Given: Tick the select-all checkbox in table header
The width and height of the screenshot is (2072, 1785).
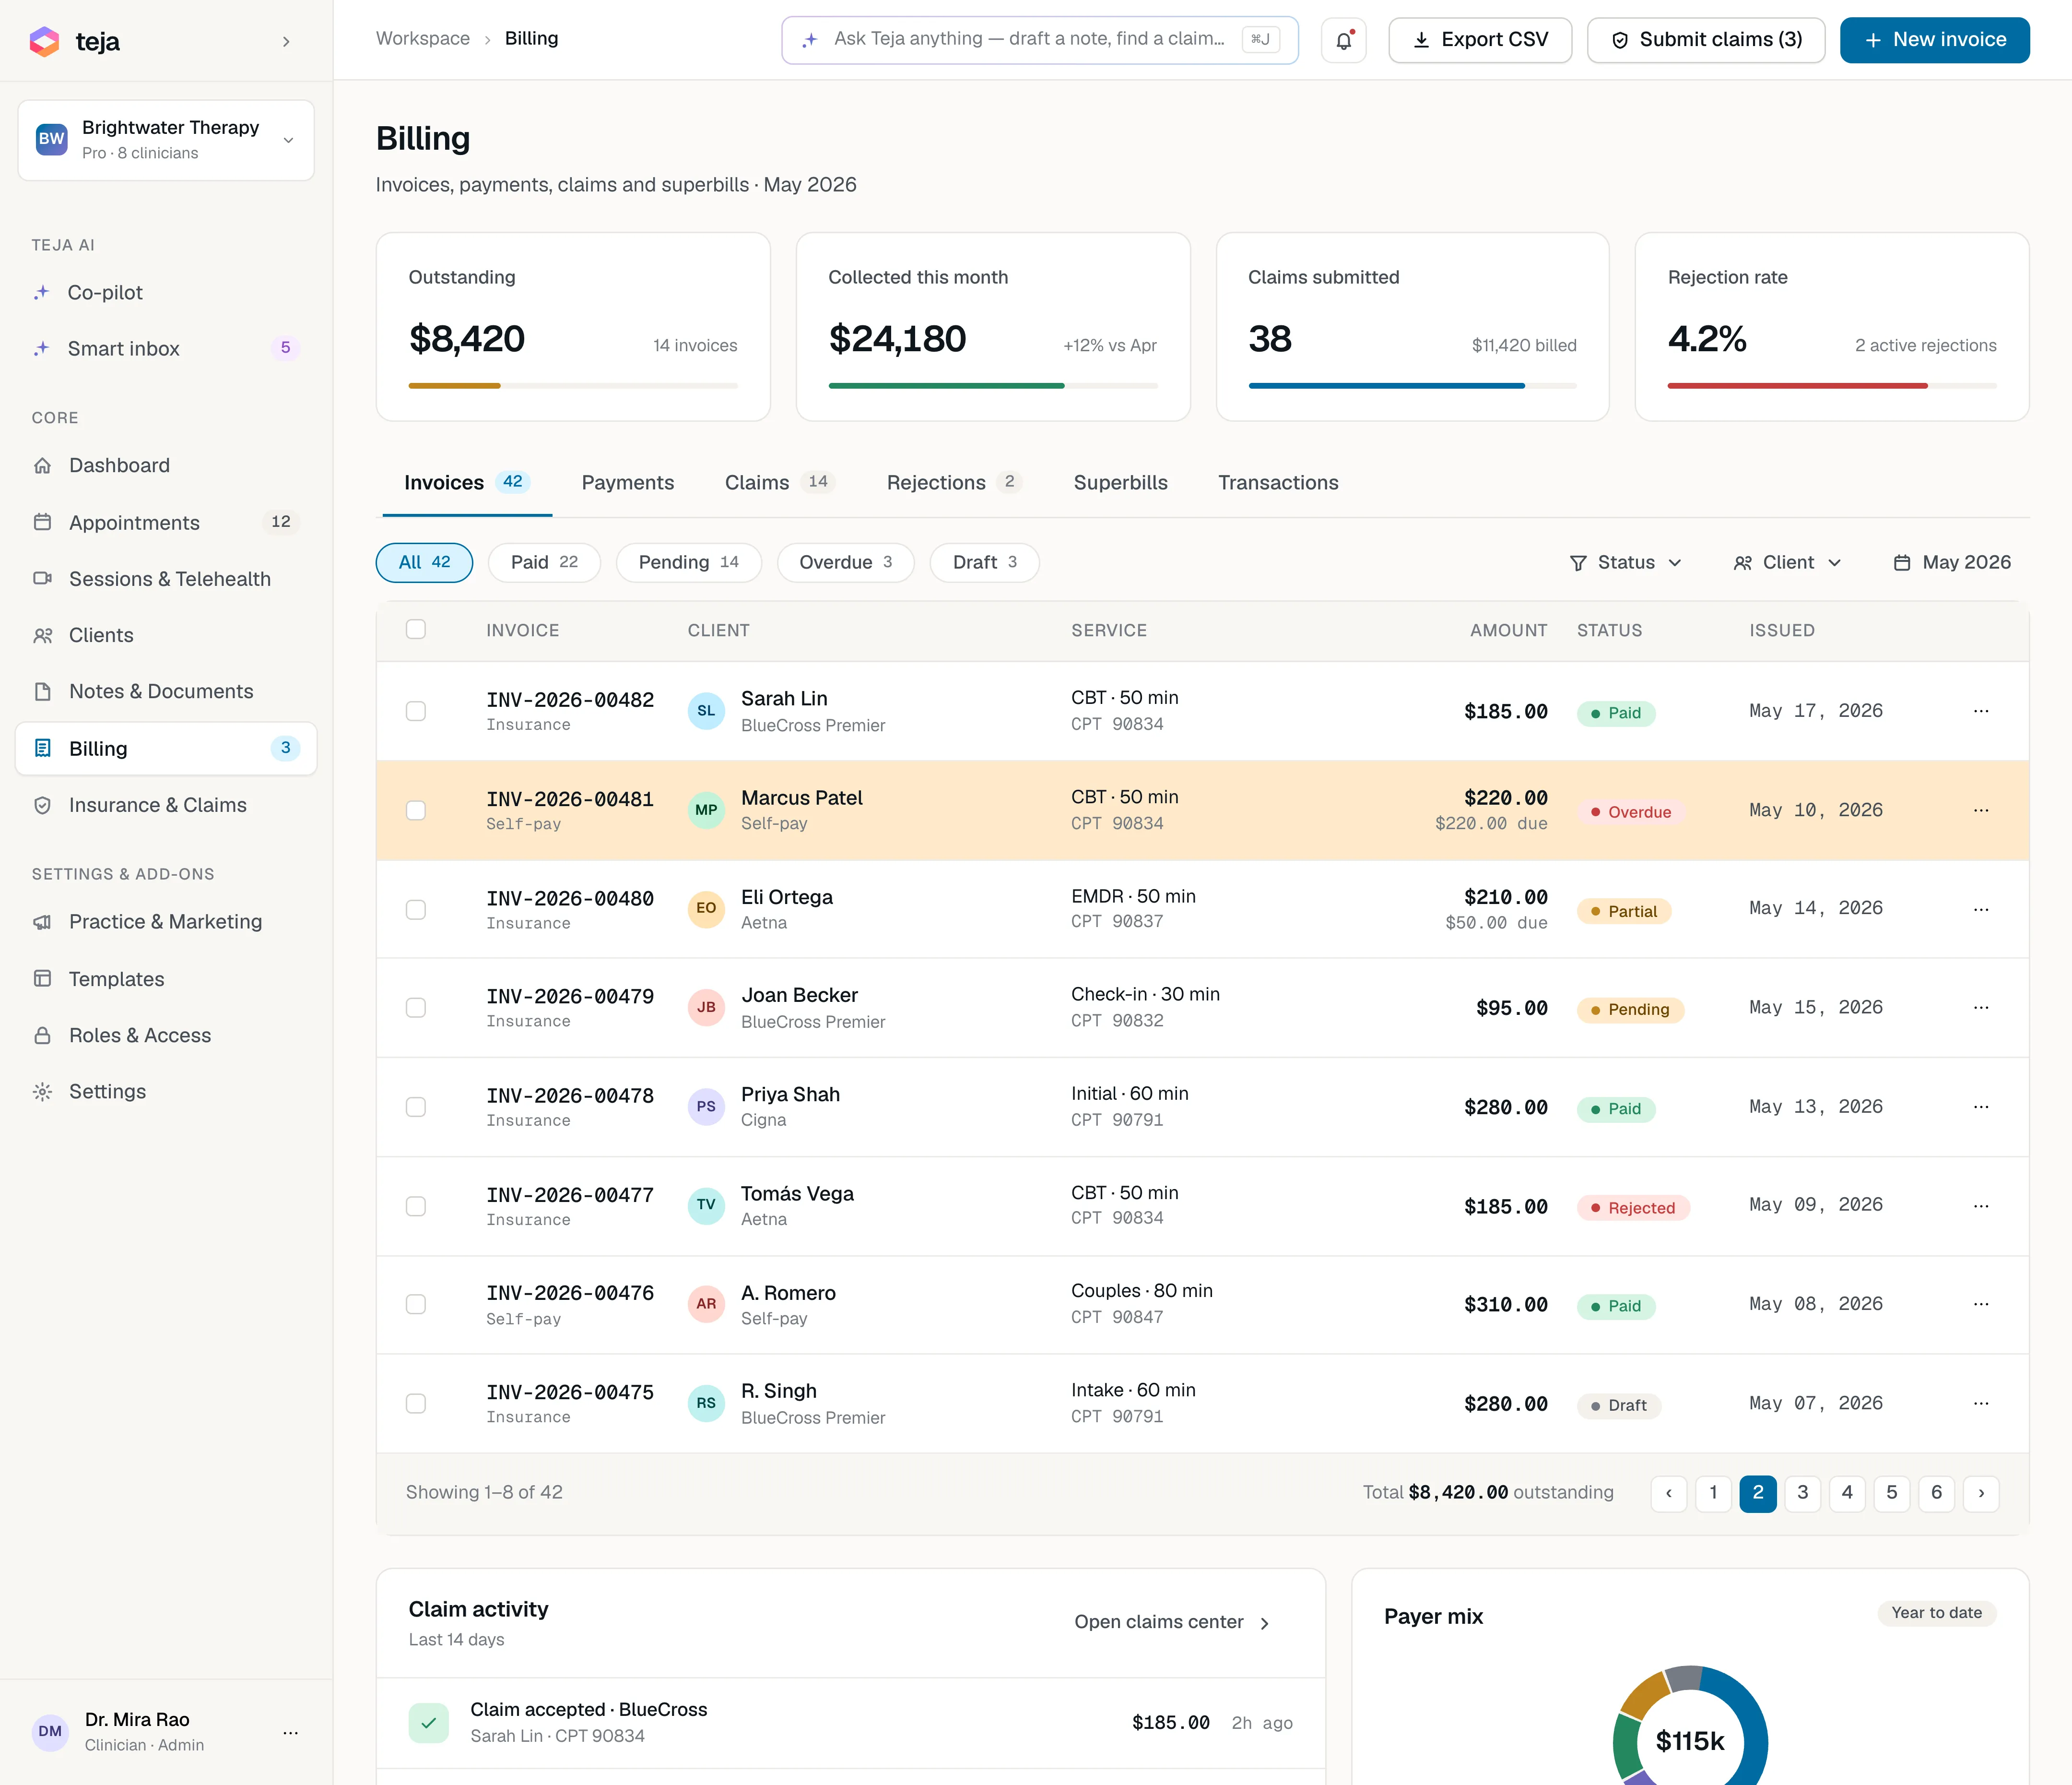Looking at the screenshot, I should [x=416, y=630].
